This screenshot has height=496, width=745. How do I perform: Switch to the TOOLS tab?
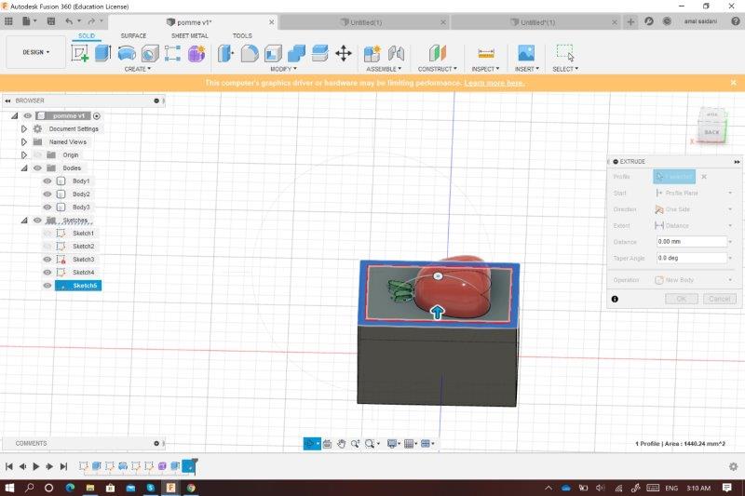tap(242, 36)
